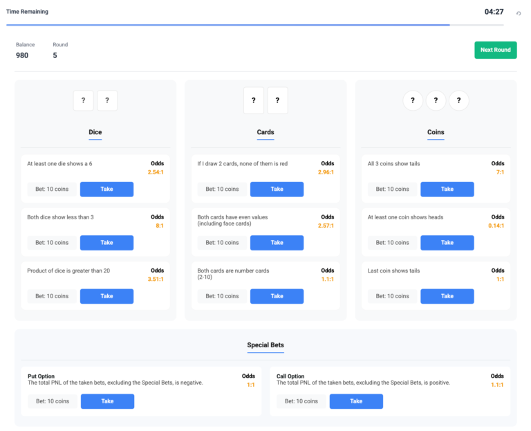Click the 04:27 timer value

pyautogui.click(x=494, y=12)
